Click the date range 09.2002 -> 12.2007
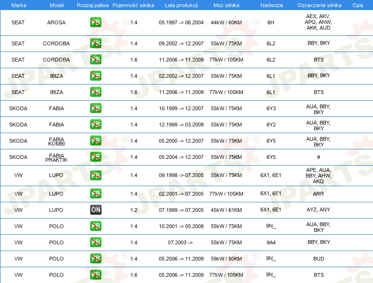Image resolution: width=373 pixels, height=283 pixels. coord(181,43)
